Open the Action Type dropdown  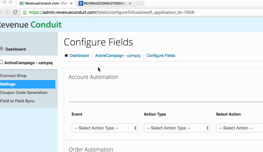(177, 128)
